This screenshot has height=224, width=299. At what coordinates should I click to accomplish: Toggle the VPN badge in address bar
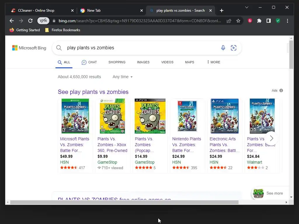click(x=43, y=21)
